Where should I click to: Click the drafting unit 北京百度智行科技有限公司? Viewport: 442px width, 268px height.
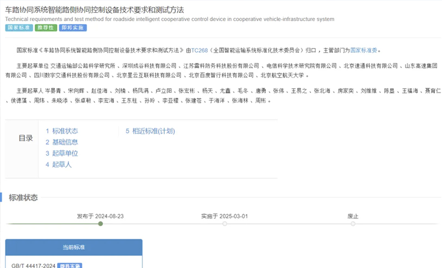click(x=221, y=75)
